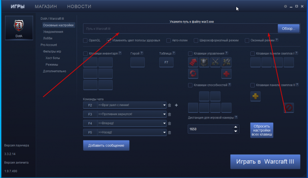
Task: Click the F7 Таблица hotkey box
Action: [166, 62]
